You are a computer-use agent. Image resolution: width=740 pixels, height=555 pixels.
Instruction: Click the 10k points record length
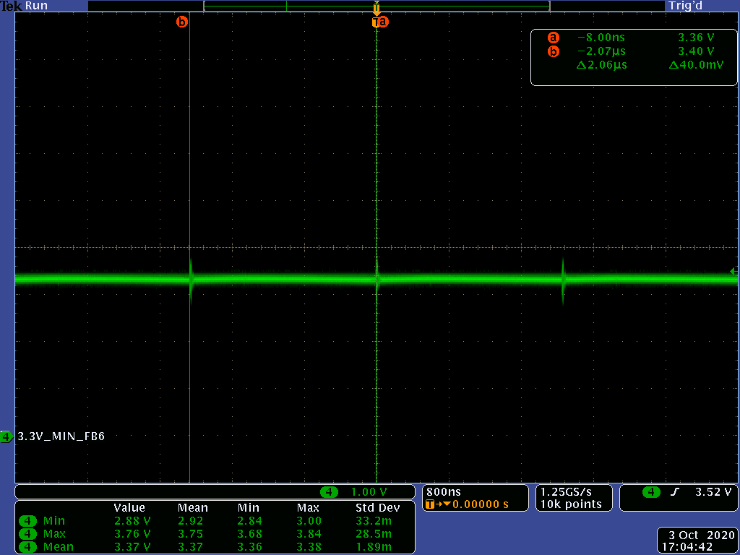(571, 504)
